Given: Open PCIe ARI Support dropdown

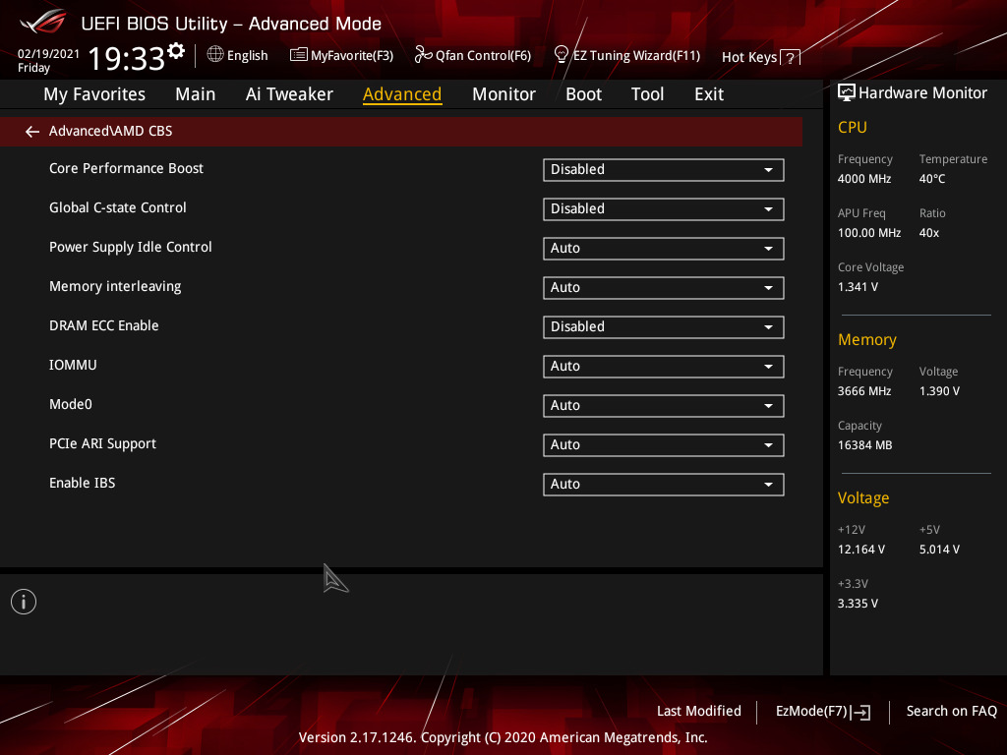Looking at the screenshot, I should click(x=664, y=445).
